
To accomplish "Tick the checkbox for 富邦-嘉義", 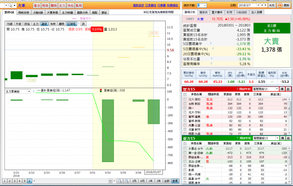I will tap(185, 117).
